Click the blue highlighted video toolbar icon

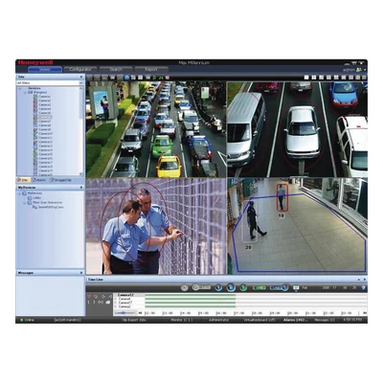[x=126, y=78]
